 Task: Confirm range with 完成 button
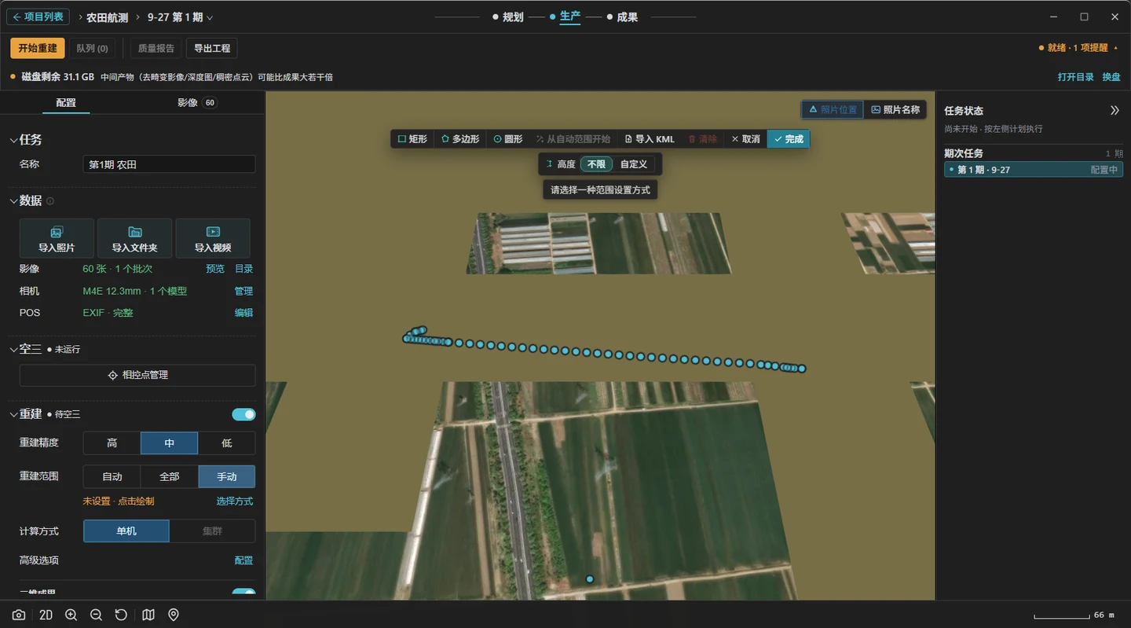788,139
